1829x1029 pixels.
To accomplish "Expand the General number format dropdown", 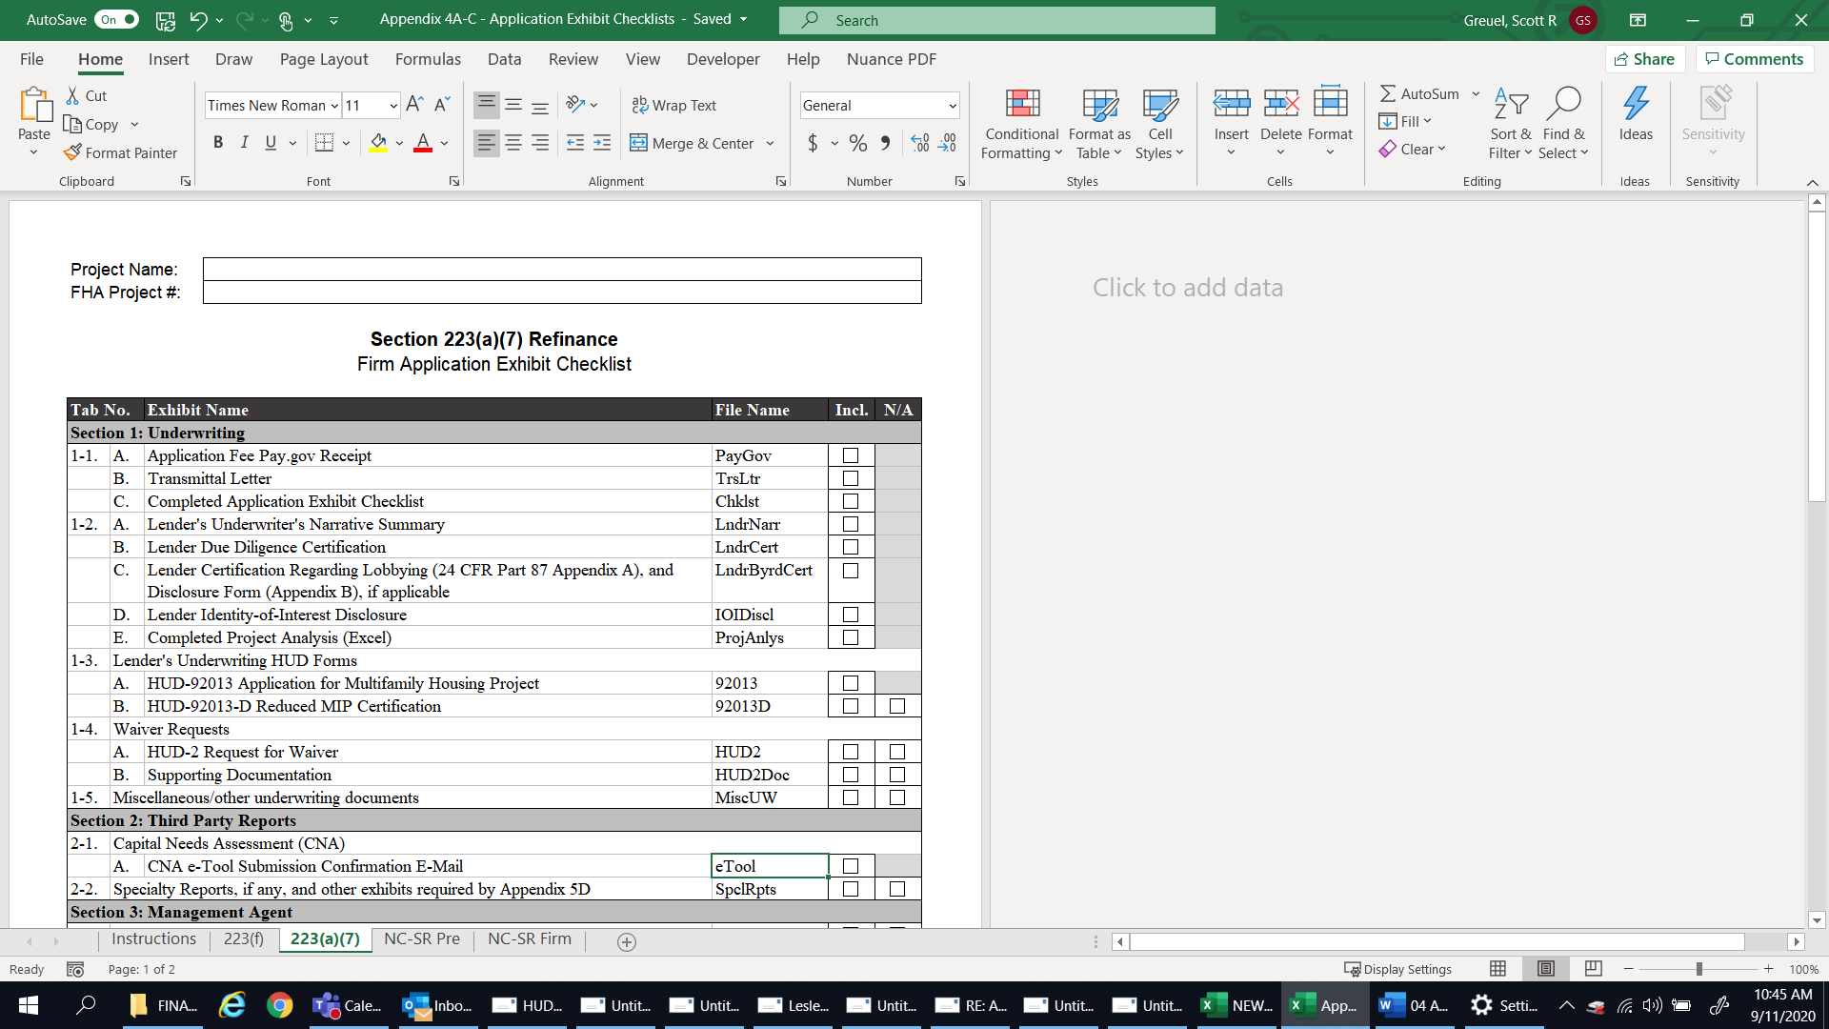I will 952,106.
